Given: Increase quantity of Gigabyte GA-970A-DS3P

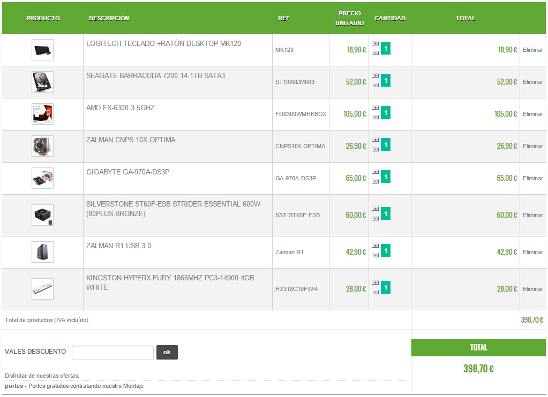Looking at the screenshot, I should pyautogui.click(x=376, y=172).
